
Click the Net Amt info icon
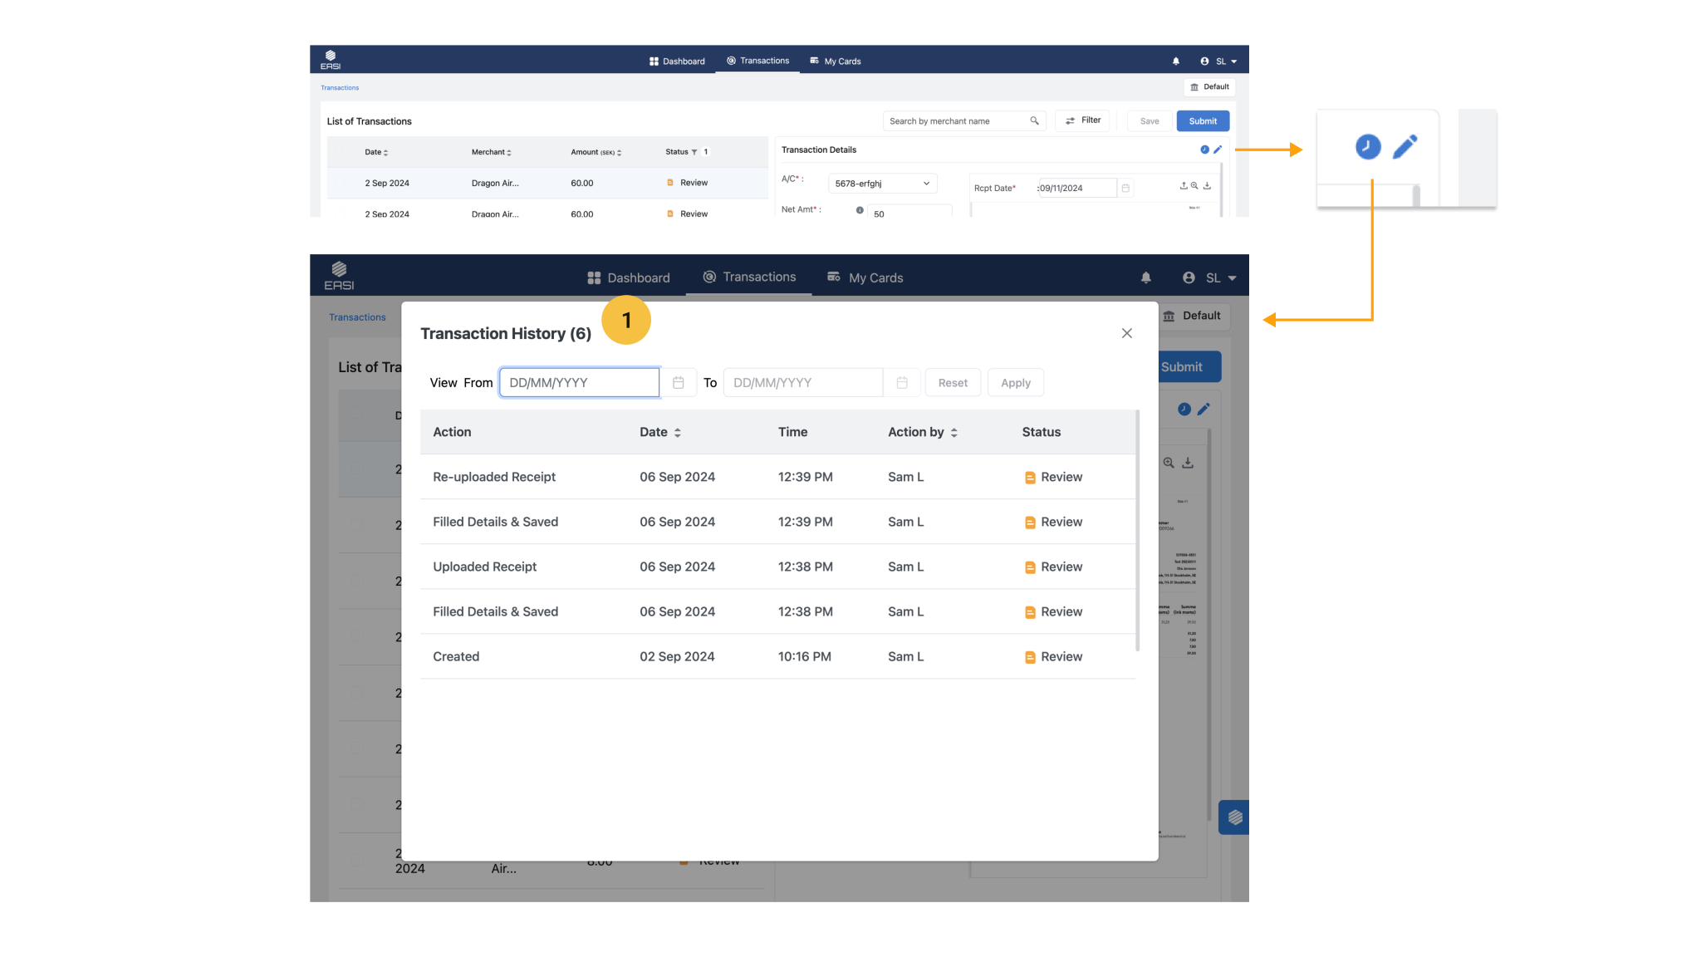(860, 210)
